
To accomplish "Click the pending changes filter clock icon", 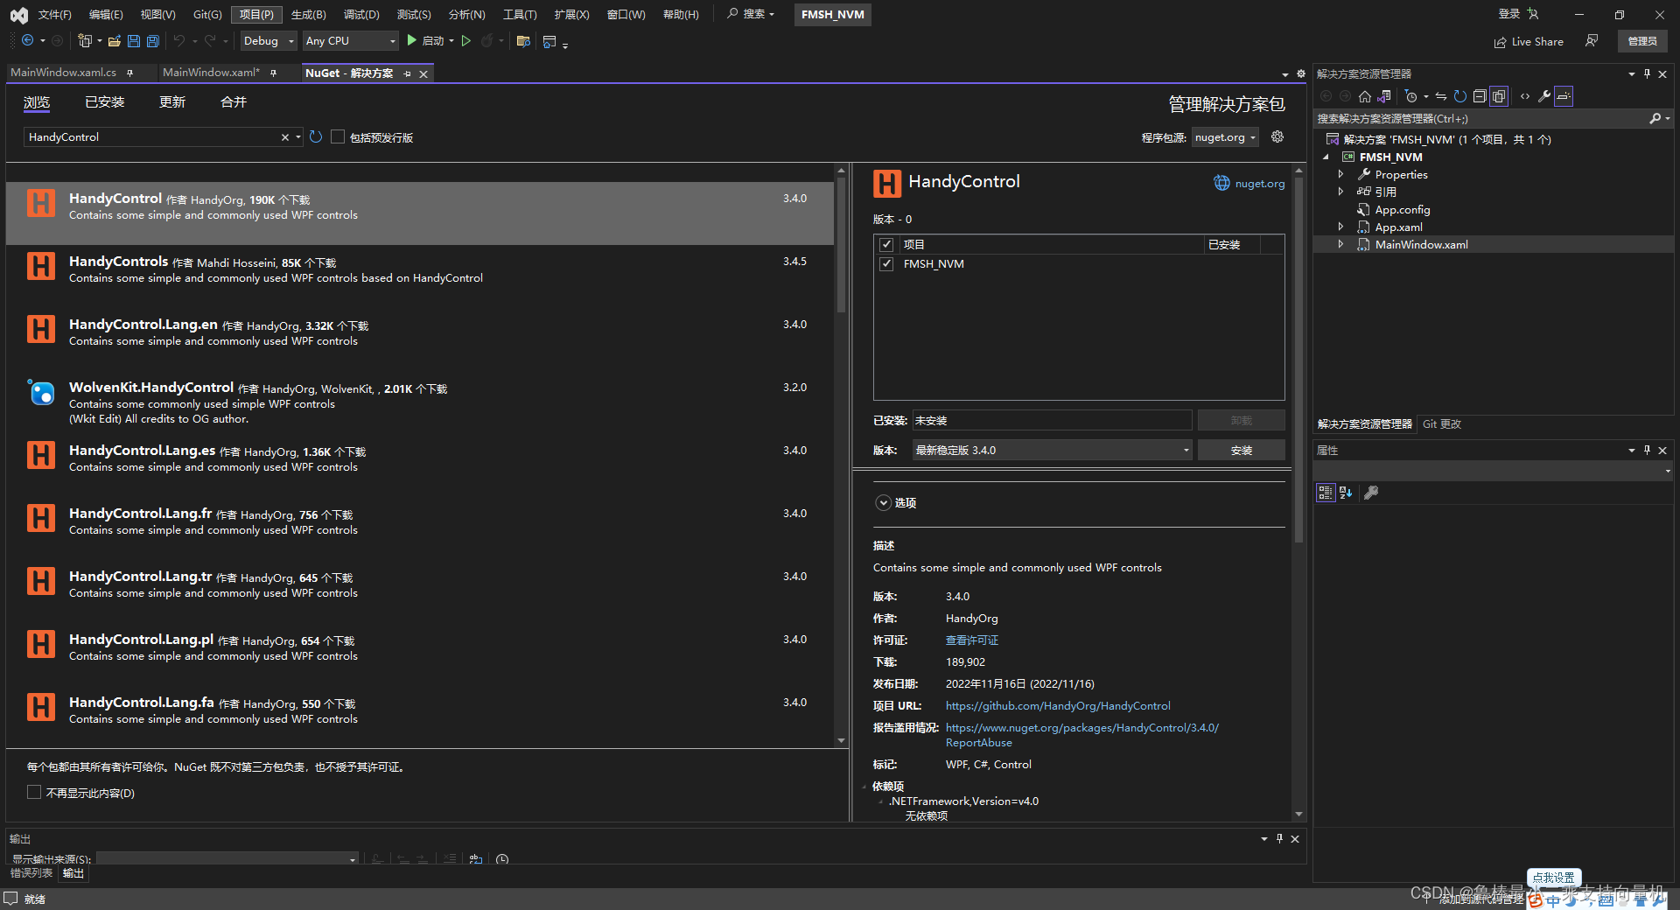I will [1410, 96].
